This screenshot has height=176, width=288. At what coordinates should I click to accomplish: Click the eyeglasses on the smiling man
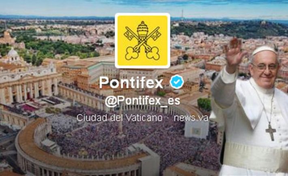coord(265,67)
